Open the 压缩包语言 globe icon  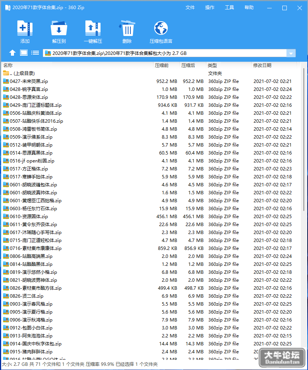pyautogui.click(x=161, y=28)
